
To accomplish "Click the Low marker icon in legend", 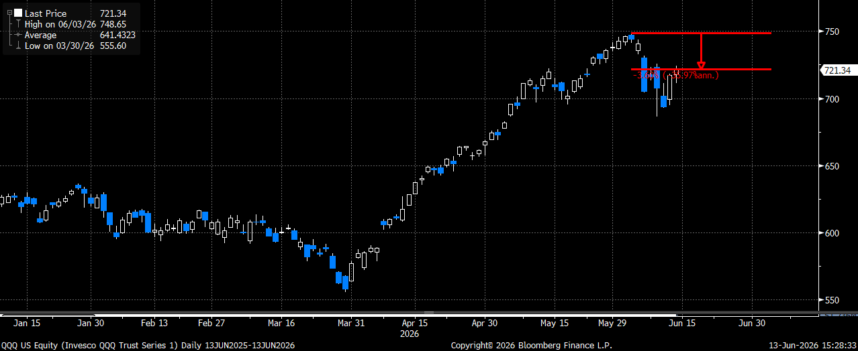I will [x=18, y=46].
